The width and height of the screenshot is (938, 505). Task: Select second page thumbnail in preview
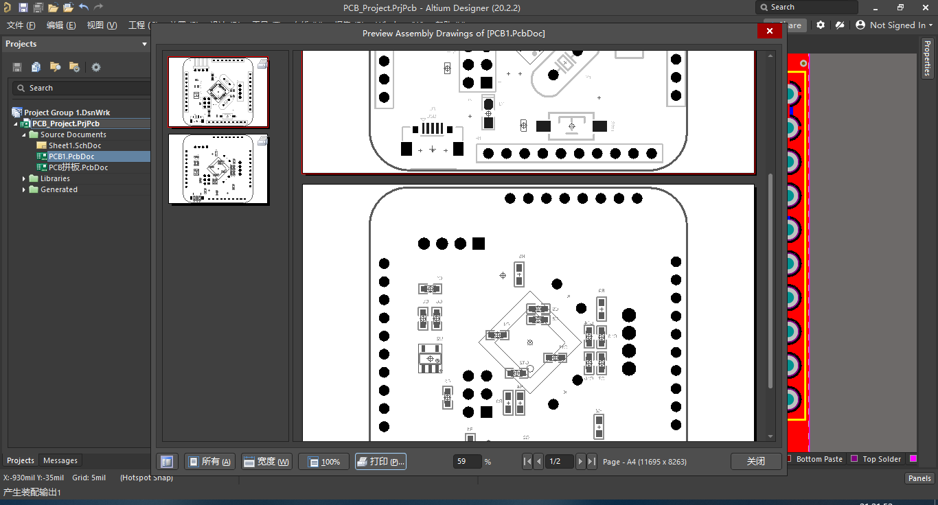[218, 168]
